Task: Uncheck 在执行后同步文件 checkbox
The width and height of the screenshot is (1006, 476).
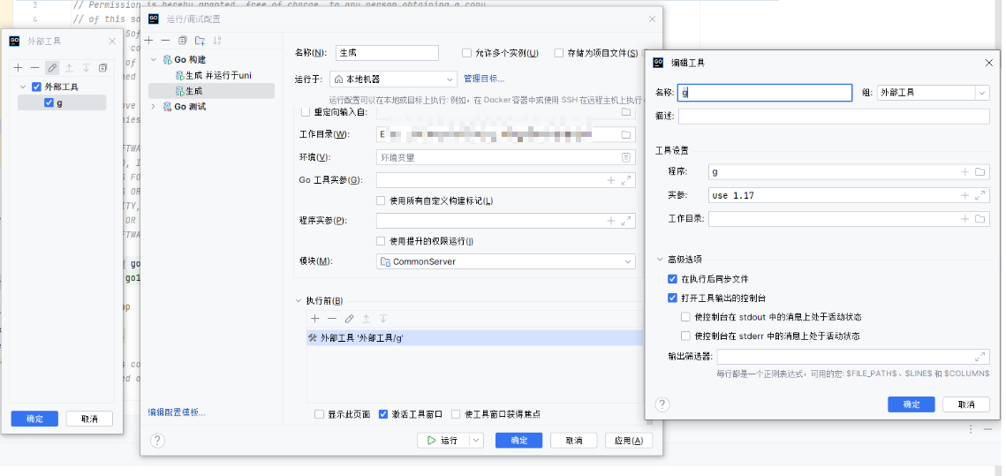Action: click(x=673, y=279)
